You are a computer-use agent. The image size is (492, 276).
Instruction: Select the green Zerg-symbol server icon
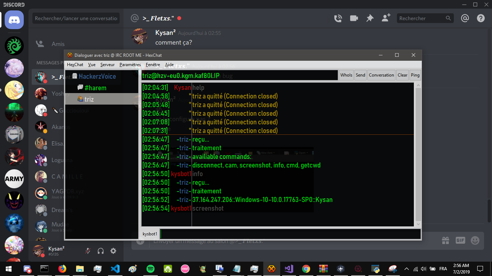pyautogui.click(x=14, y=46)
